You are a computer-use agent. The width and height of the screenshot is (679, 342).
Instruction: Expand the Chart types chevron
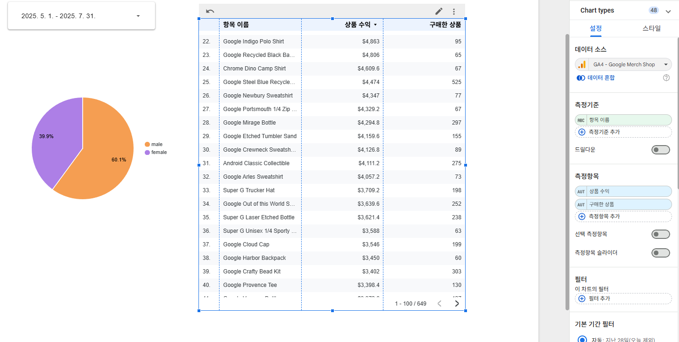(668, 11)
